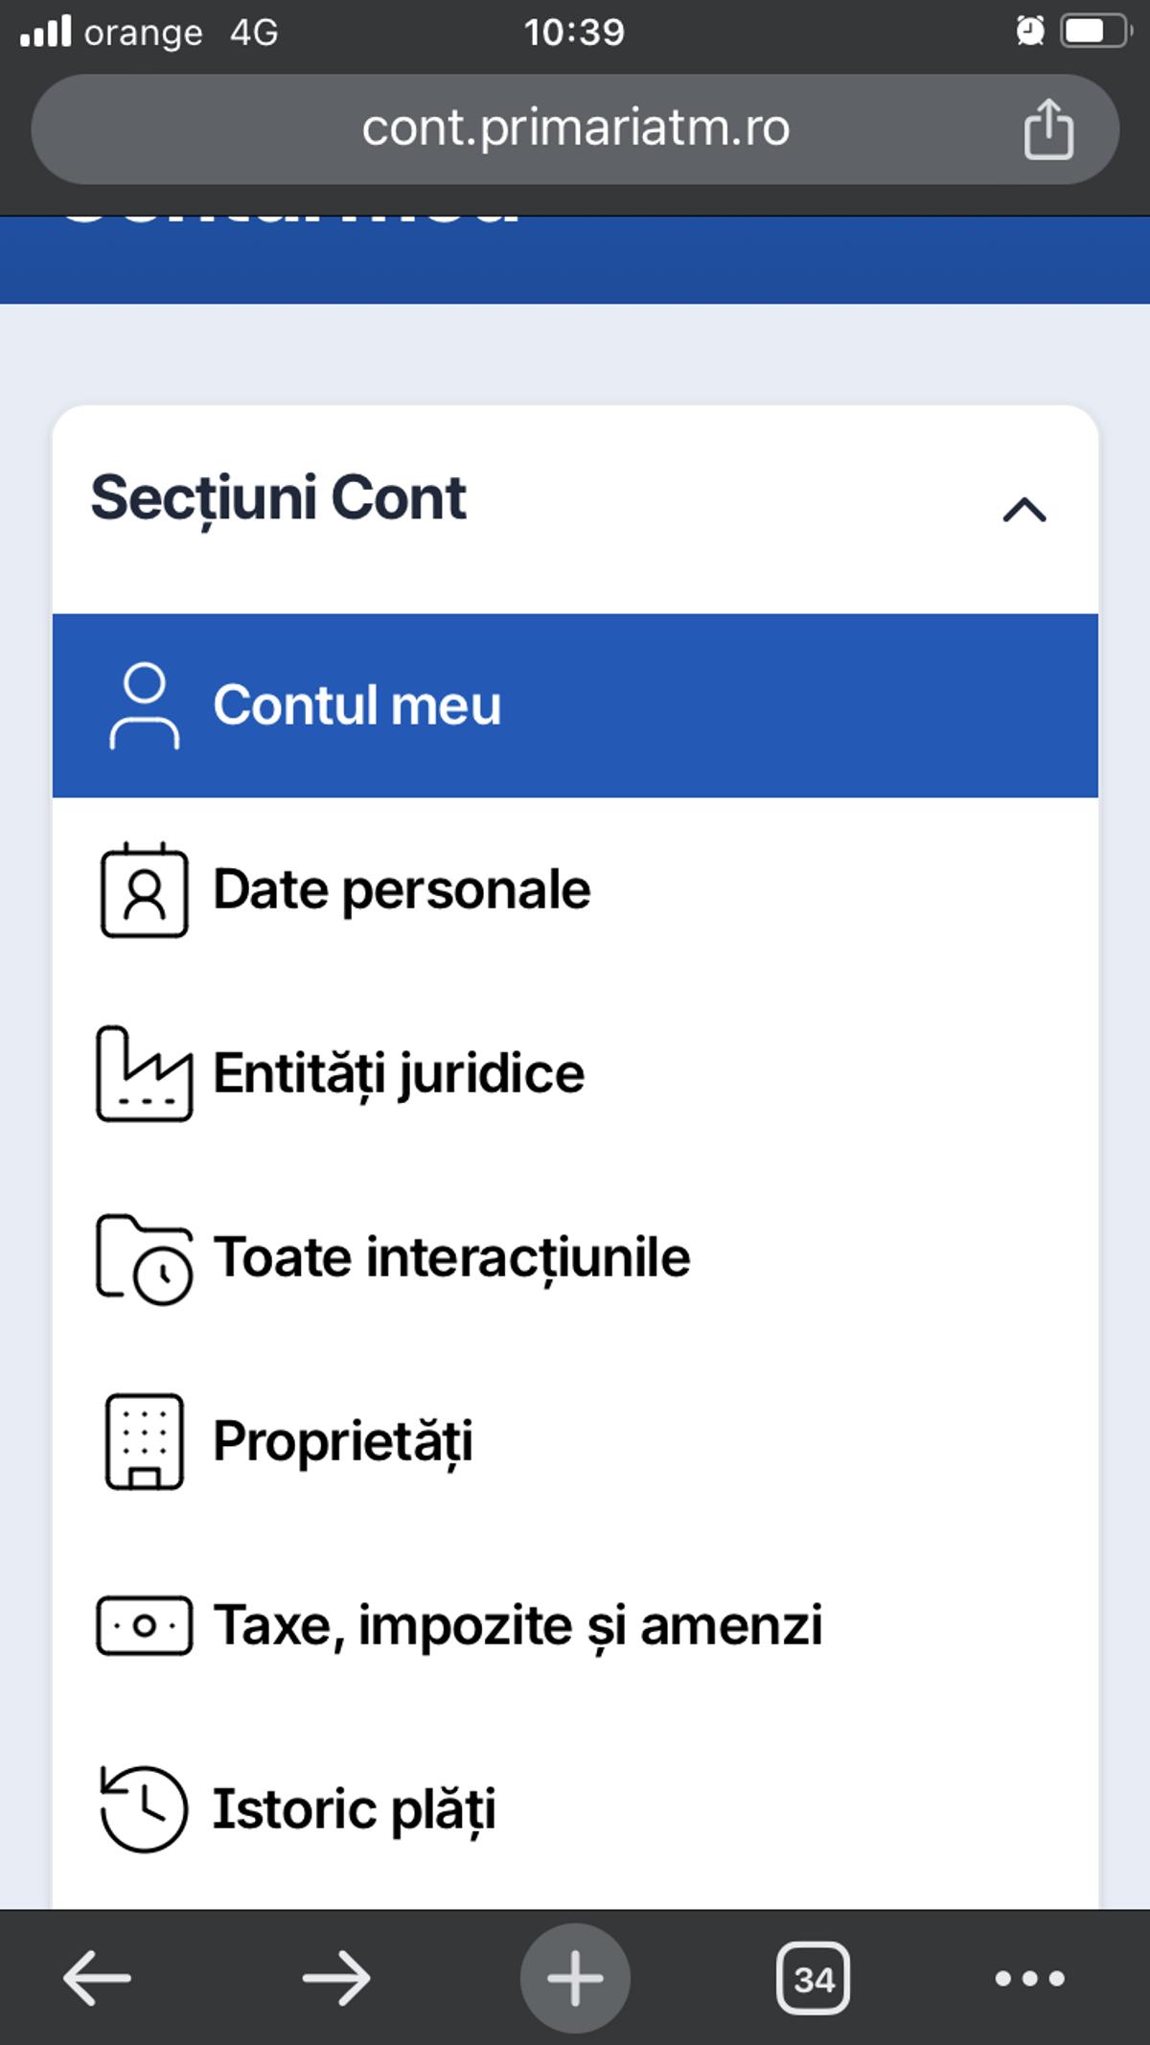Image resolution: width=1150 pixels, height=2045 pixels.
Task: Tap the share icon in address bar
Action: (x=1048, y=128)
